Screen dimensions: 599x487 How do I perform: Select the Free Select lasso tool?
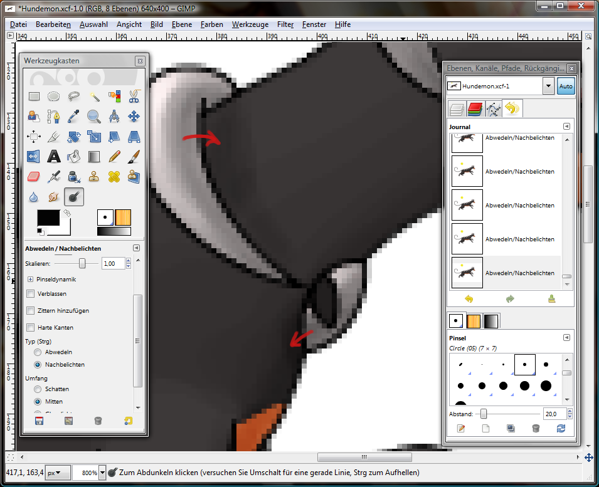[x=74, y=96]
